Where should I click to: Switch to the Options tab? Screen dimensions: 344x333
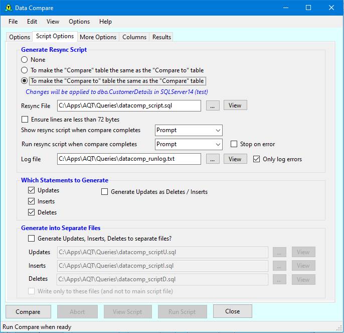click(20, 37)
